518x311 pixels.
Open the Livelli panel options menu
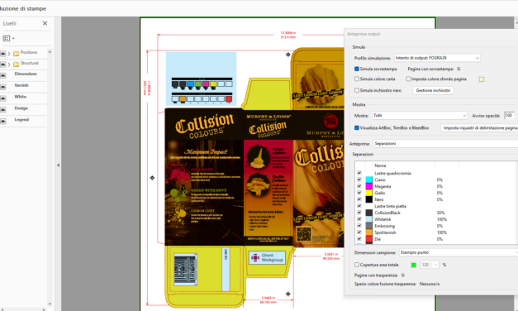tap(8, 38)
